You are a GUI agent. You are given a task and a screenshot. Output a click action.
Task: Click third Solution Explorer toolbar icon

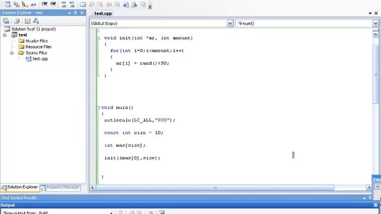coord(27,21)
